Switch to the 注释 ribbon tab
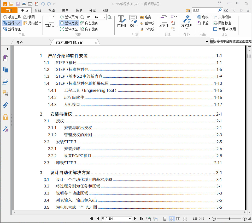The width and height of the screenshot is (252, 223). click(x=38, y=10)
